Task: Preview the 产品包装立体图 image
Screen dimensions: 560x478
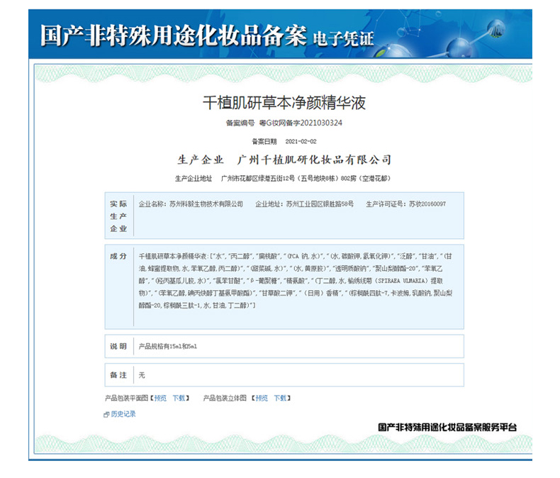Action: click(x=262, y=398)
